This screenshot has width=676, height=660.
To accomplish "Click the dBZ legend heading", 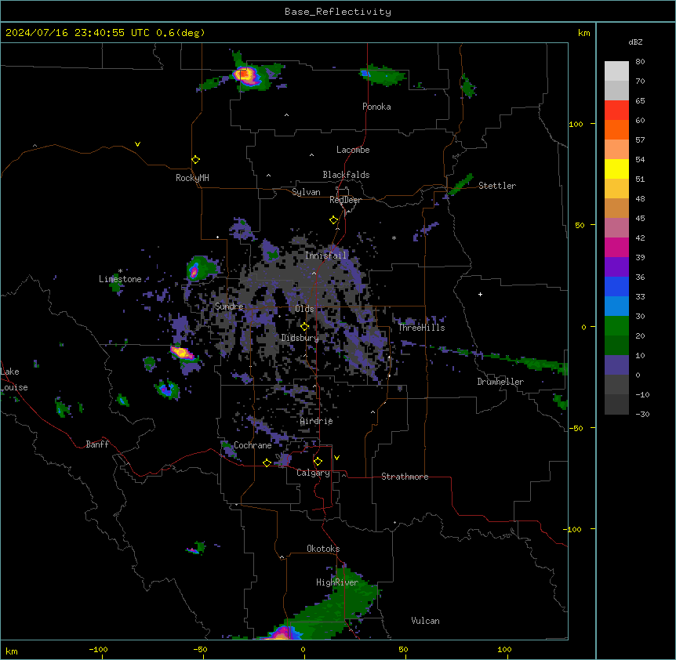I will click(635, 42).
